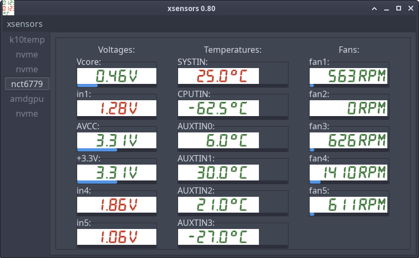Click the fan5: label
This screenshot has width=419, height=258.
click(x=319, y=190)
